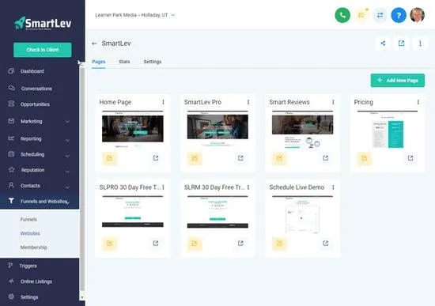Edit the SLRM 30 Day Free Trial page

click(195, 244)
